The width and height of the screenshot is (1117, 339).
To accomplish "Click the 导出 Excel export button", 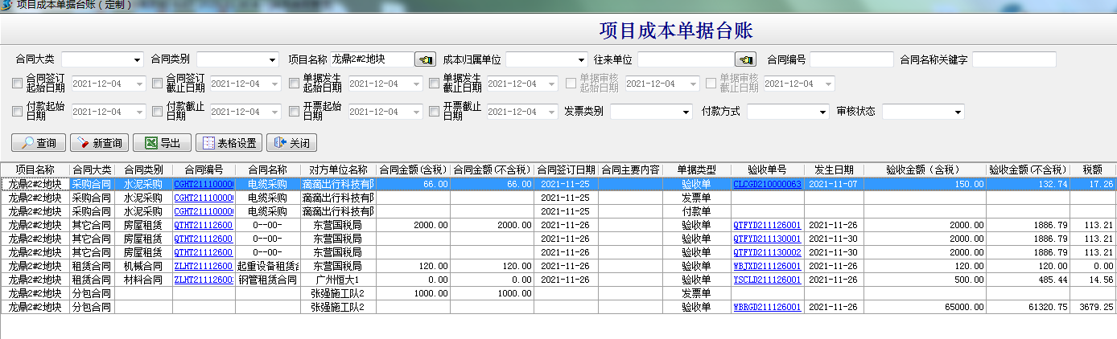I will point(162,143).
